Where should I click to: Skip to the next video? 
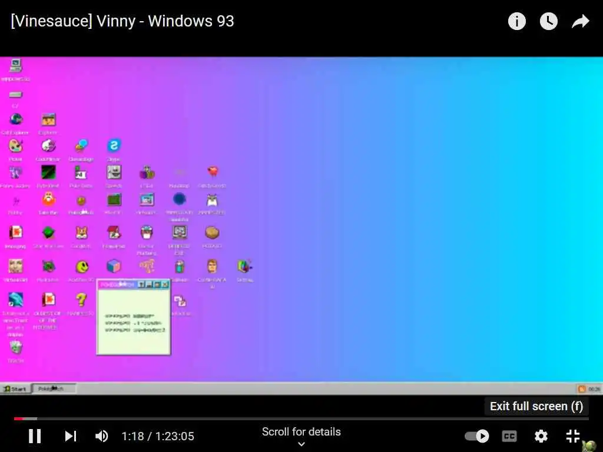pos(71,436)
